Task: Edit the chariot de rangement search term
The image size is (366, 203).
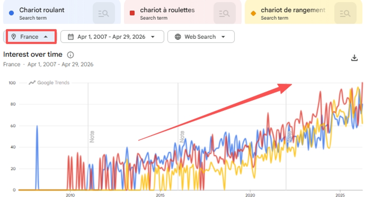Action: 293,10
